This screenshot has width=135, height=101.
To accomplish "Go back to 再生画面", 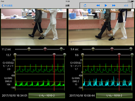I will tap(7, 6).
